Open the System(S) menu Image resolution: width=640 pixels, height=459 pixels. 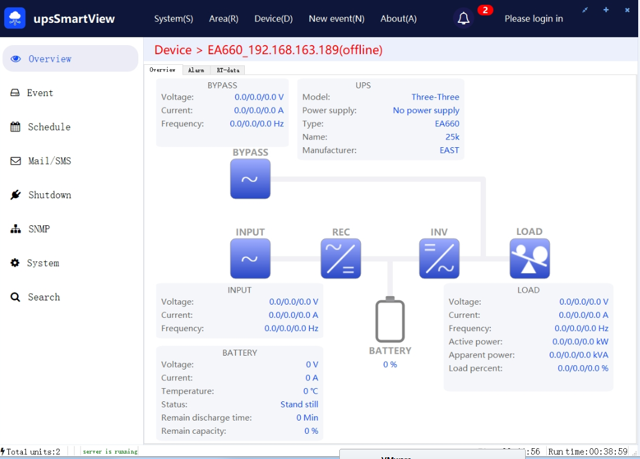[x=173, y=19]
